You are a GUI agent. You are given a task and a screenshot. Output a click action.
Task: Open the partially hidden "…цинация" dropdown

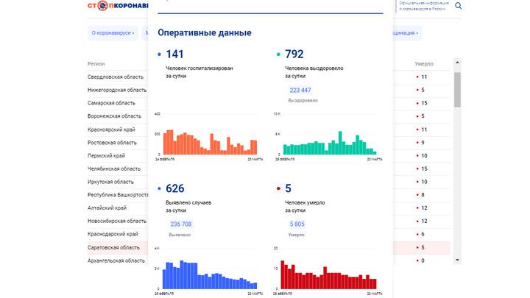point(406,33)
